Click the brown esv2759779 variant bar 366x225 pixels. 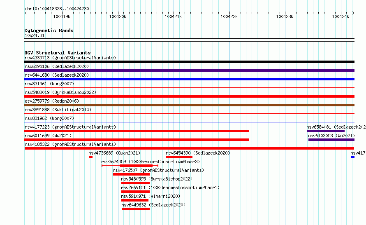[x=189, y=105]
